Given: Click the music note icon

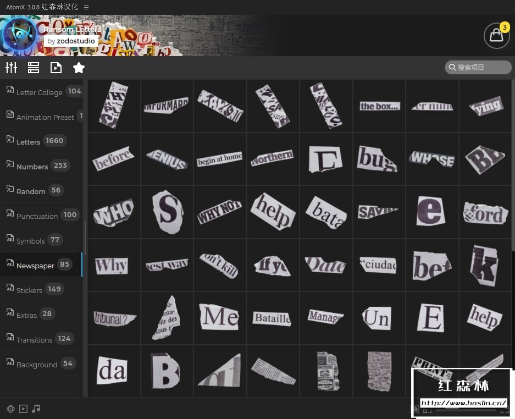Looking at the screenshot, I should pyautogui.click(x=36, y=409).
